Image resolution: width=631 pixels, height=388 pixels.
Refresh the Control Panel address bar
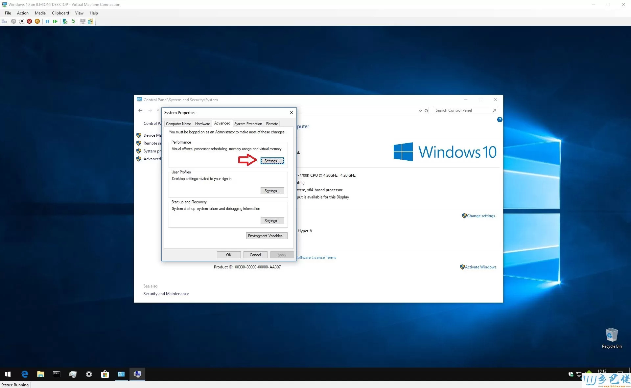(x=426, y=110)
